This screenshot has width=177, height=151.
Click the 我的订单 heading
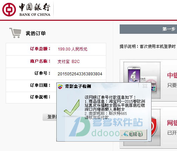pos(36,33)
